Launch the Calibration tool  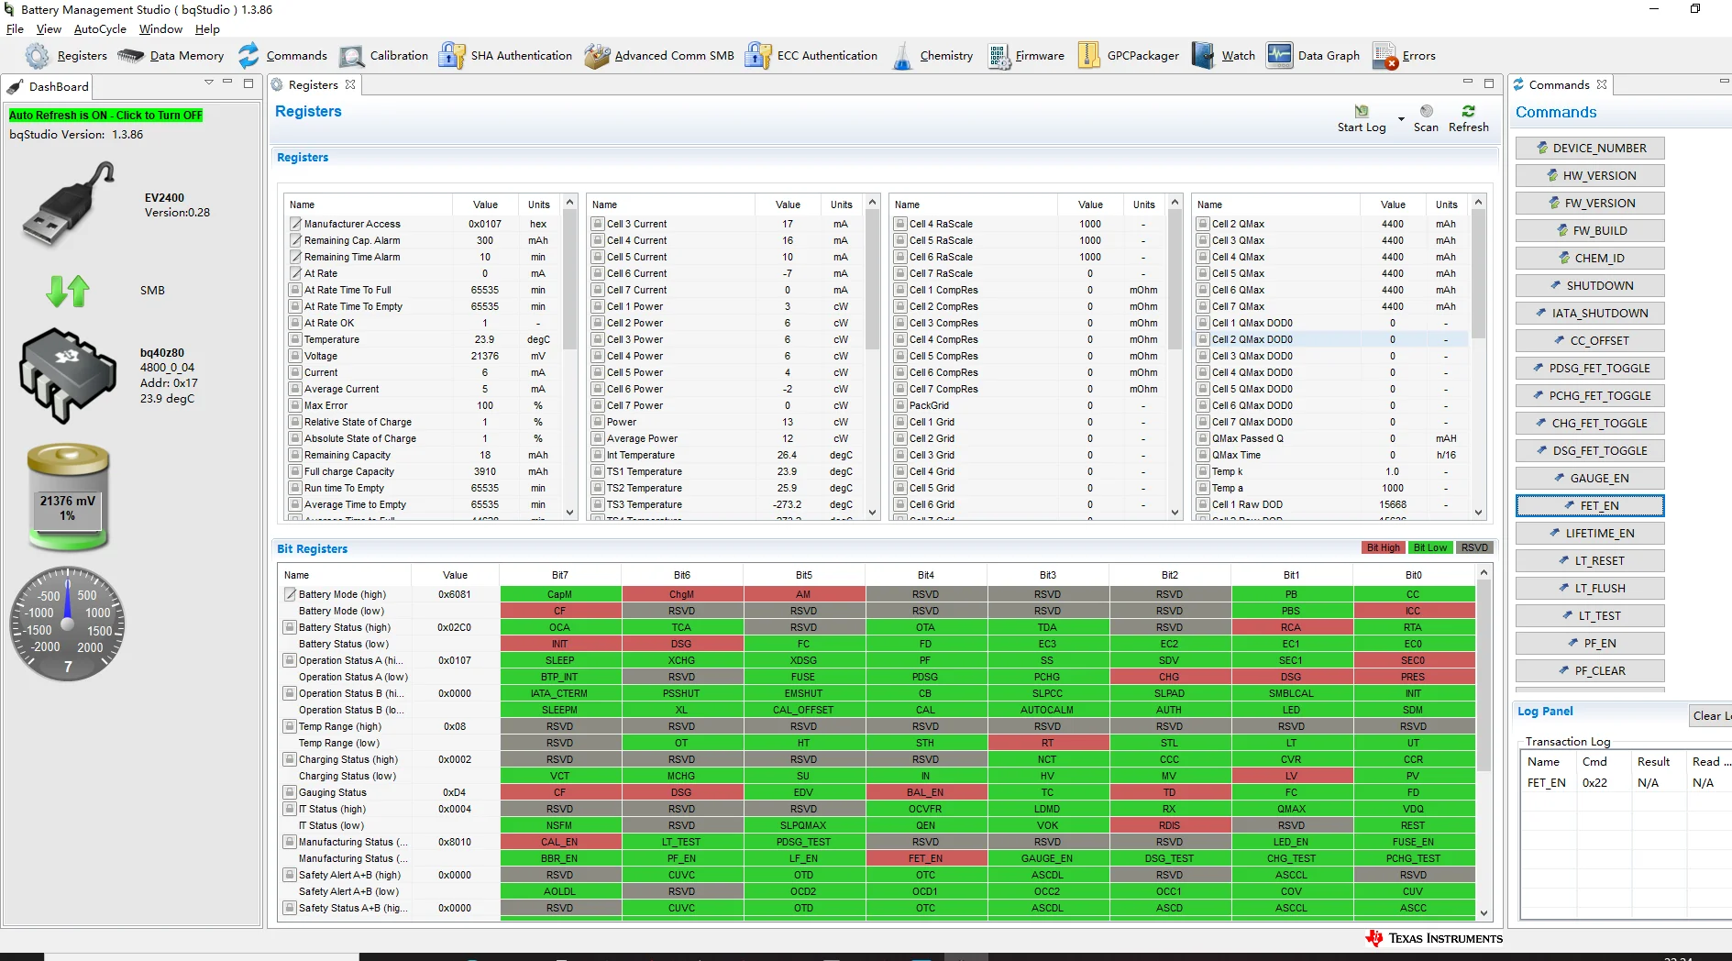(382, 56)
